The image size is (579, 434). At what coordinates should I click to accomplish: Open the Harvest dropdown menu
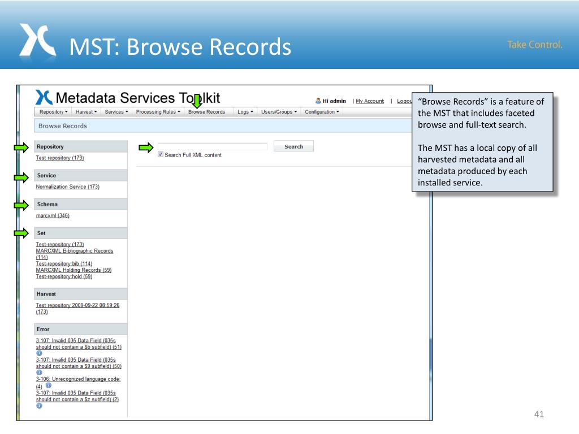click(86, 112)
